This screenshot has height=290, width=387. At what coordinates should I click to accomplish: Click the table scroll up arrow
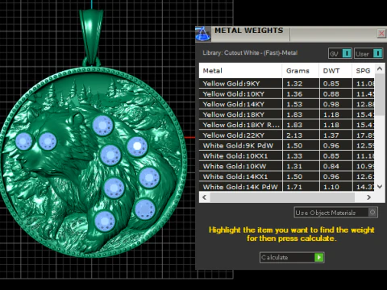(x=380, y=68)
